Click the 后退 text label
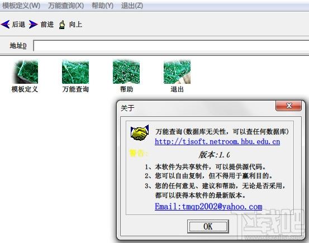This screenshot has width=309, height=243. tap(18, 25)
